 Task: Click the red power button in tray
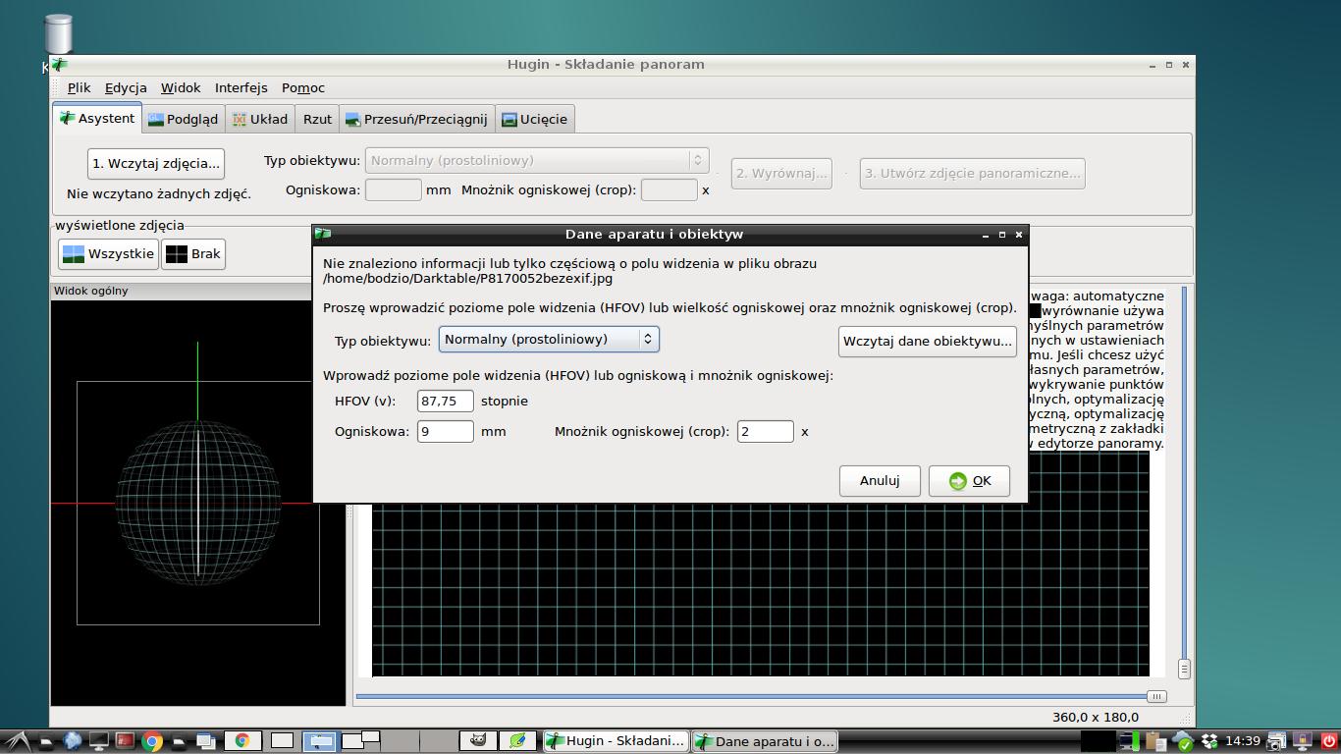click(x=1328, y=740)
